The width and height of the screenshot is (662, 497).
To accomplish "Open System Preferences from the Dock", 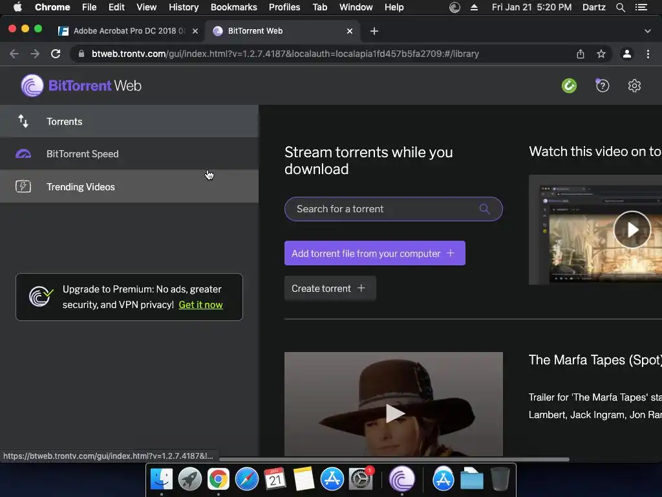I will [x=361, y=479].
